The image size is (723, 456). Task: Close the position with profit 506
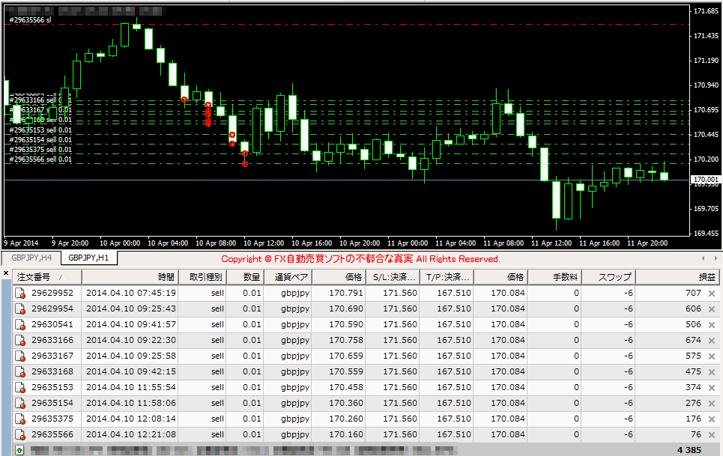712,325
